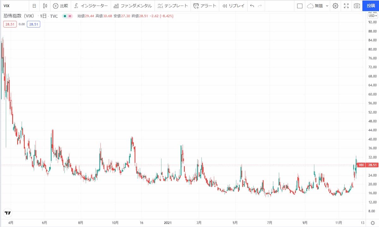Open the candlestick chart style selector

click(45, 6)
